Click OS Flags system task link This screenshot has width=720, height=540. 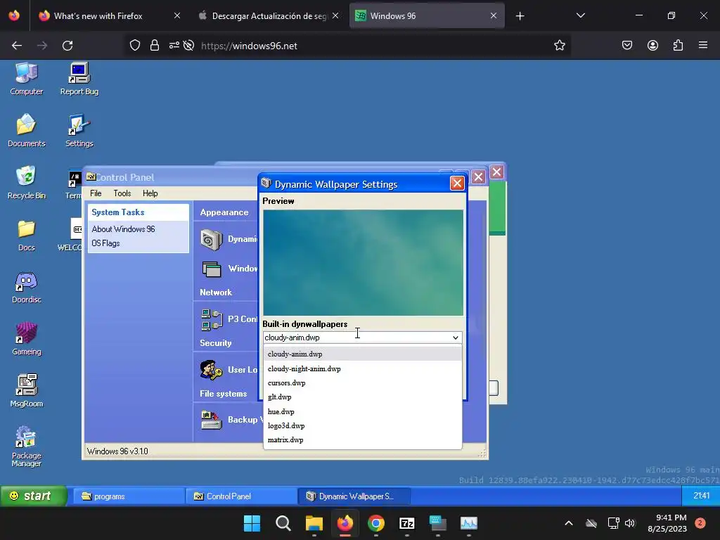click(x=105, y=243)
